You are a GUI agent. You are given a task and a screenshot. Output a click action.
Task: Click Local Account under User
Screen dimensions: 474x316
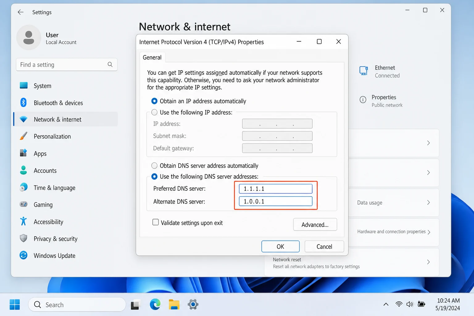click(61, 42)
